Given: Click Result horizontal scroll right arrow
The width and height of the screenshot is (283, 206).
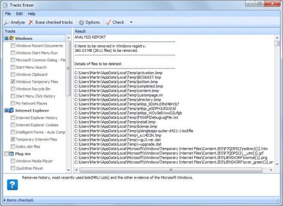Looking at the screenshot, I should [271, 170].
